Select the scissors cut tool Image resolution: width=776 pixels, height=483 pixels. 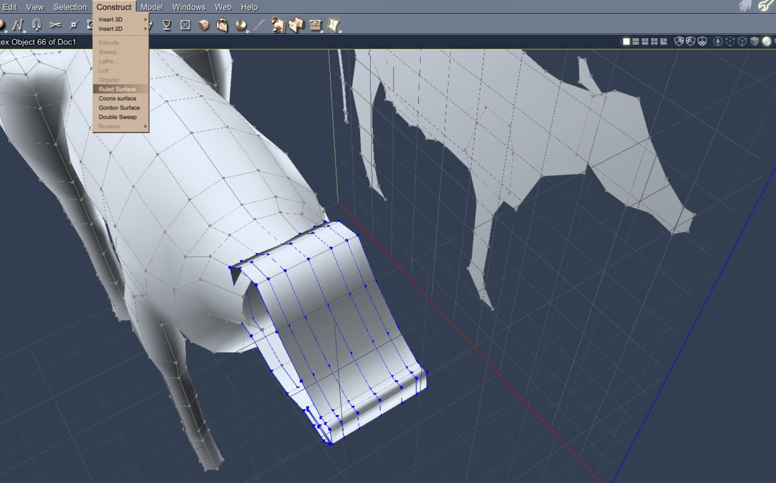[x=55, y=25]
